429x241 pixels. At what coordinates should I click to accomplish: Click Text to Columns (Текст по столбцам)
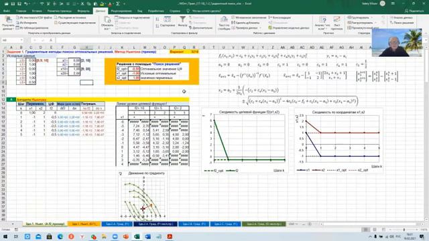point(224,23)
